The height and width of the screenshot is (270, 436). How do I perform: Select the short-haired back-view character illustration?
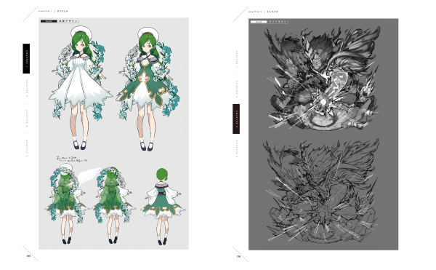point(163,206)
